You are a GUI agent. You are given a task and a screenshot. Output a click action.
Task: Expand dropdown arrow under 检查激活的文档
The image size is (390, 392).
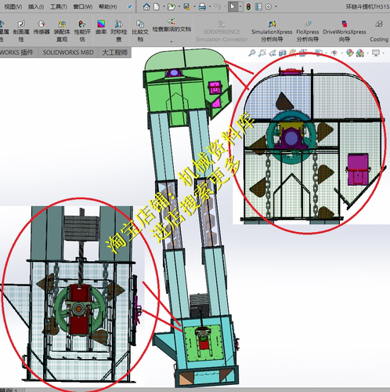pyautogui.click(x=172, y=42)
